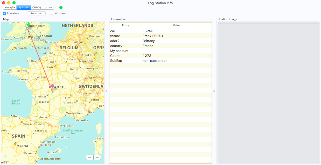Zoom the map out with minus button
The image size is (321, 165).
pos(90,157)
